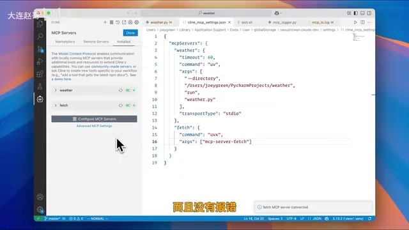
Task: Open editor More Actions ellipsis
Action: 369,22
